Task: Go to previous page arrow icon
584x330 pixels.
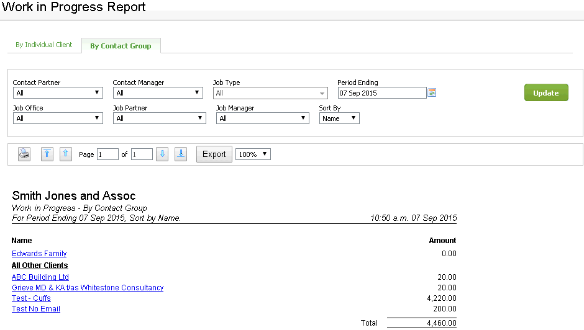Action: tap(66, 154)
